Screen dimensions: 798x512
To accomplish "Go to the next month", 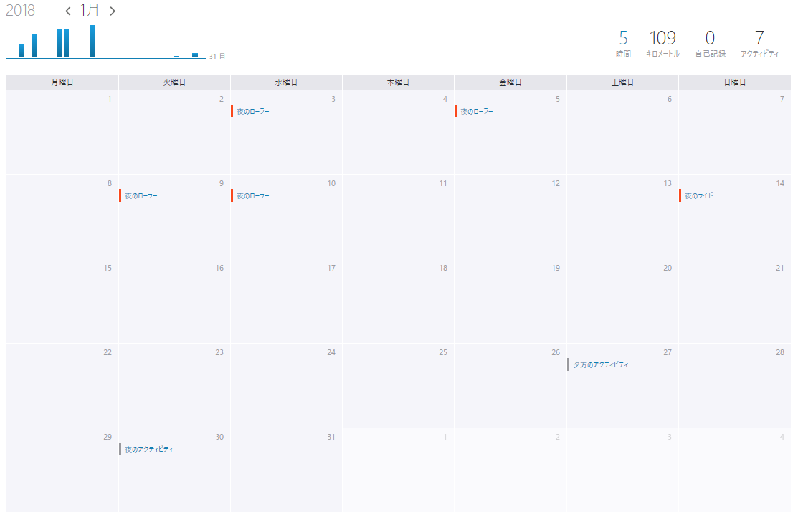I will 113,11.
